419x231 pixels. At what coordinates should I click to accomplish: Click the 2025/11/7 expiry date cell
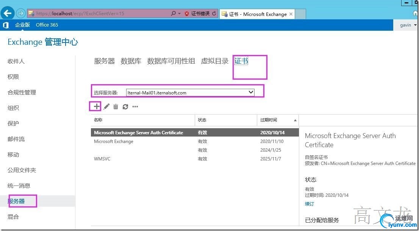(271, 159)
